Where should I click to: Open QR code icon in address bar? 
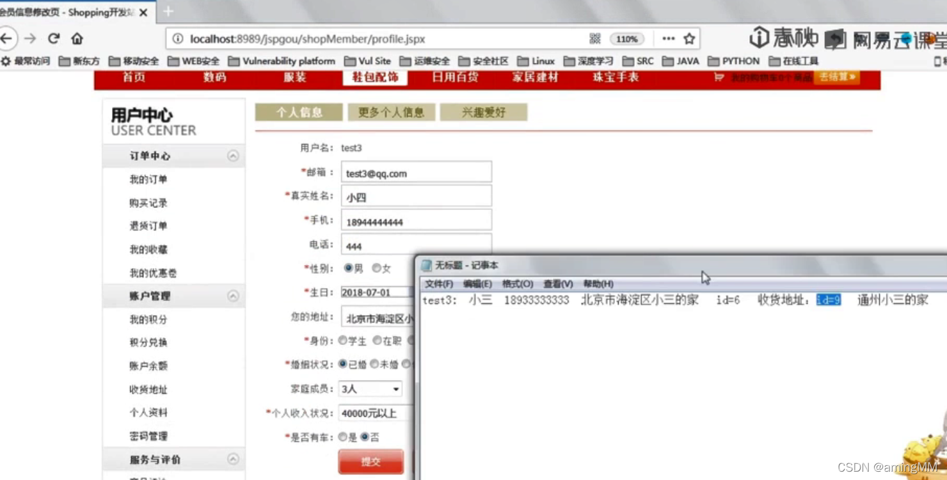click(595, 39)
